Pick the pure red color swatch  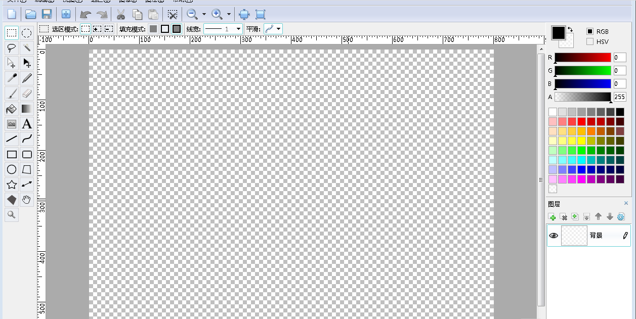[581, 121]
